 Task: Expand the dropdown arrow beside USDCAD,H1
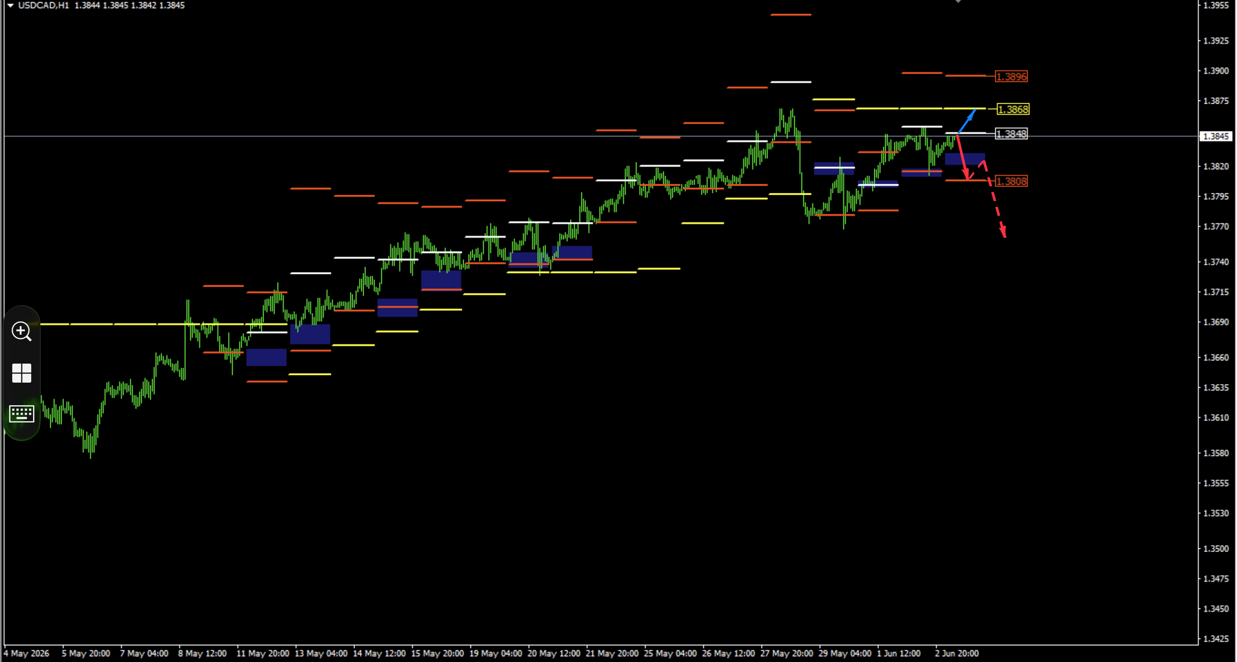click(10, 5)
